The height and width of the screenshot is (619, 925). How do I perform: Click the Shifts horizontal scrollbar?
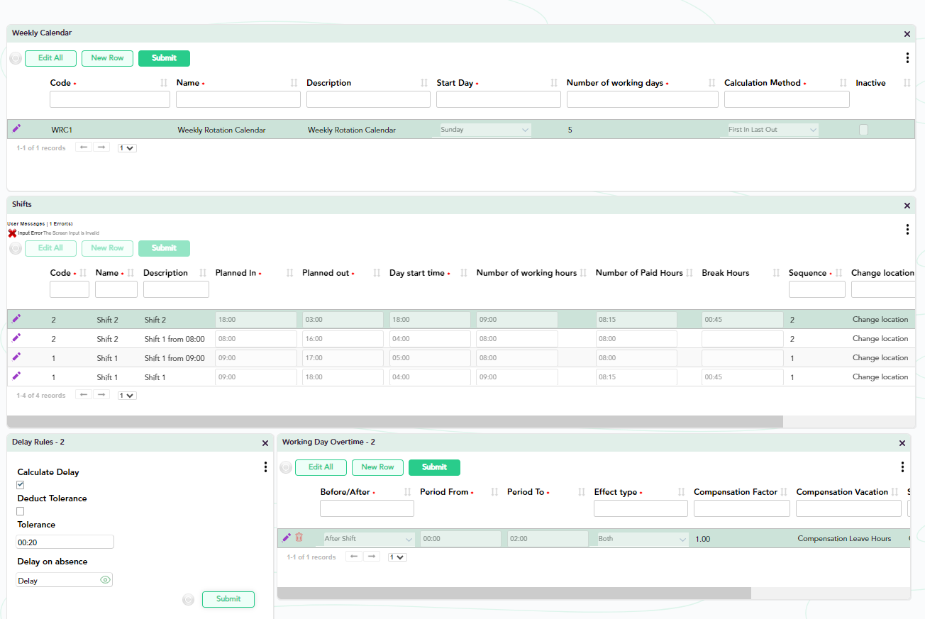(395, 422)
